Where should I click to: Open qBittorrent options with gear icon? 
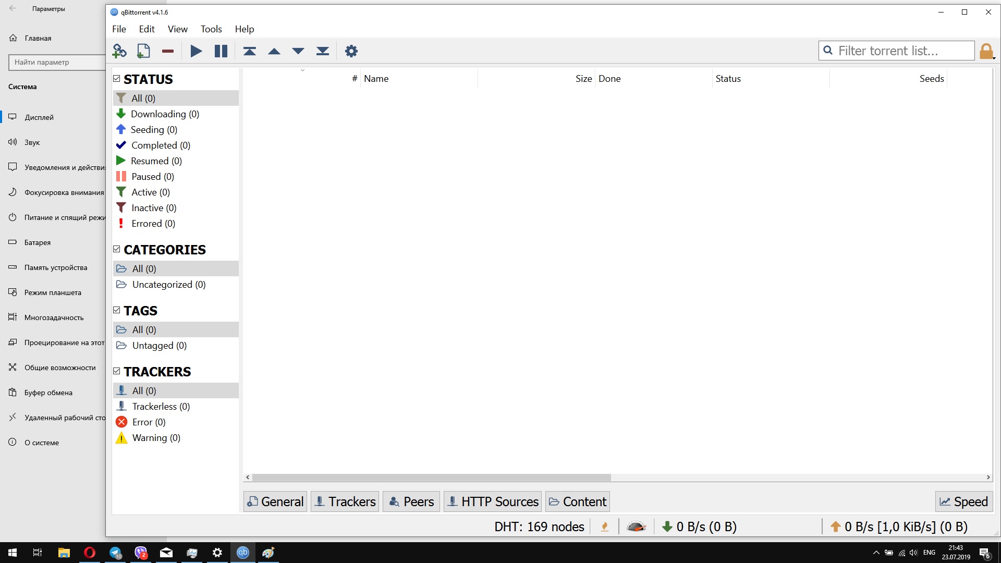click(x=351, y=51)
